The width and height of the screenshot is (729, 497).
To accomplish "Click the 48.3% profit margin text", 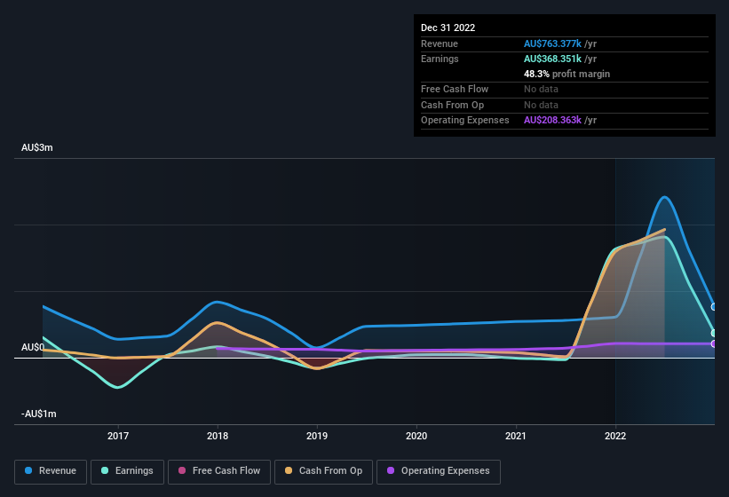I will click(567, 74).
